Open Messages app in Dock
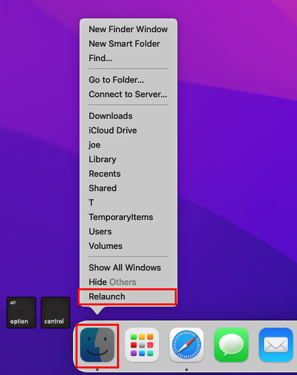The height and width of the screenshot is (375, 297). (x=231, y=345)
